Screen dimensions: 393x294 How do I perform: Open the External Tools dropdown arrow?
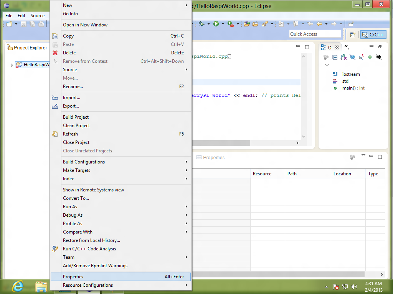pyautogui.click(x=238, y=24)
